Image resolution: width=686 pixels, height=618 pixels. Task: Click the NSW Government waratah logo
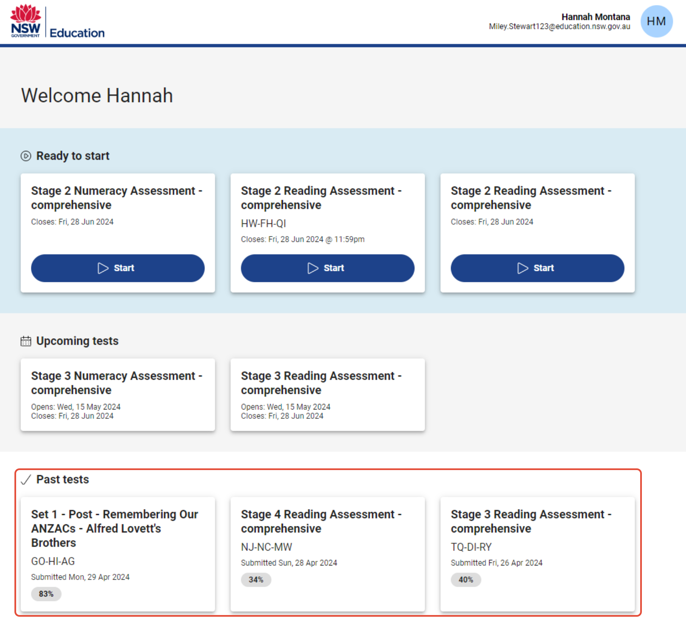pos(25,21)
